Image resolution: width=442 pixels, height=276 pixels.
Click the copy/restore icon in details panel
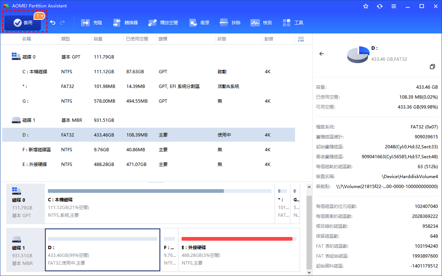point(432,67)
